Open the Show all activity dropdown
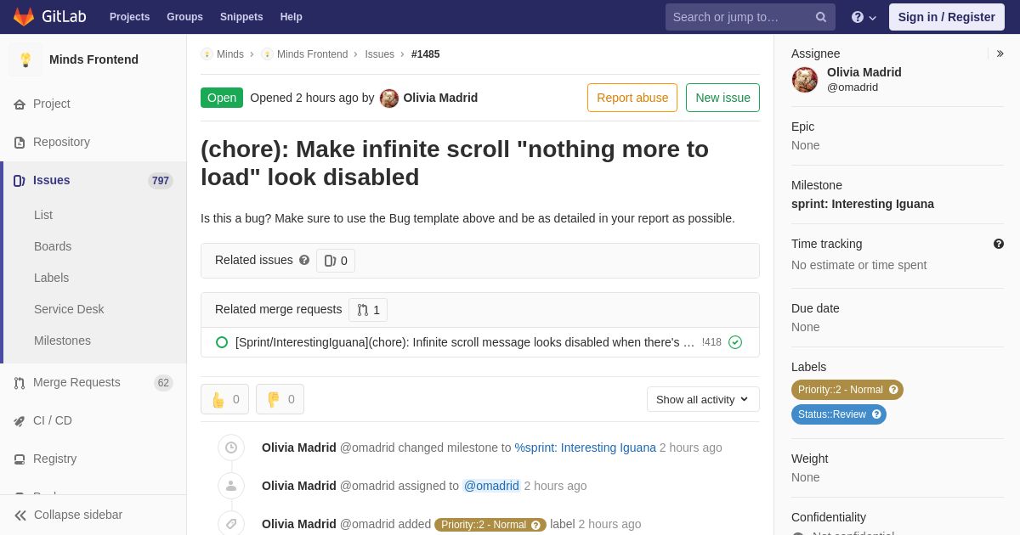This screenshot has height=535, width=1020. pyautogui.click(x=703, y=399)
